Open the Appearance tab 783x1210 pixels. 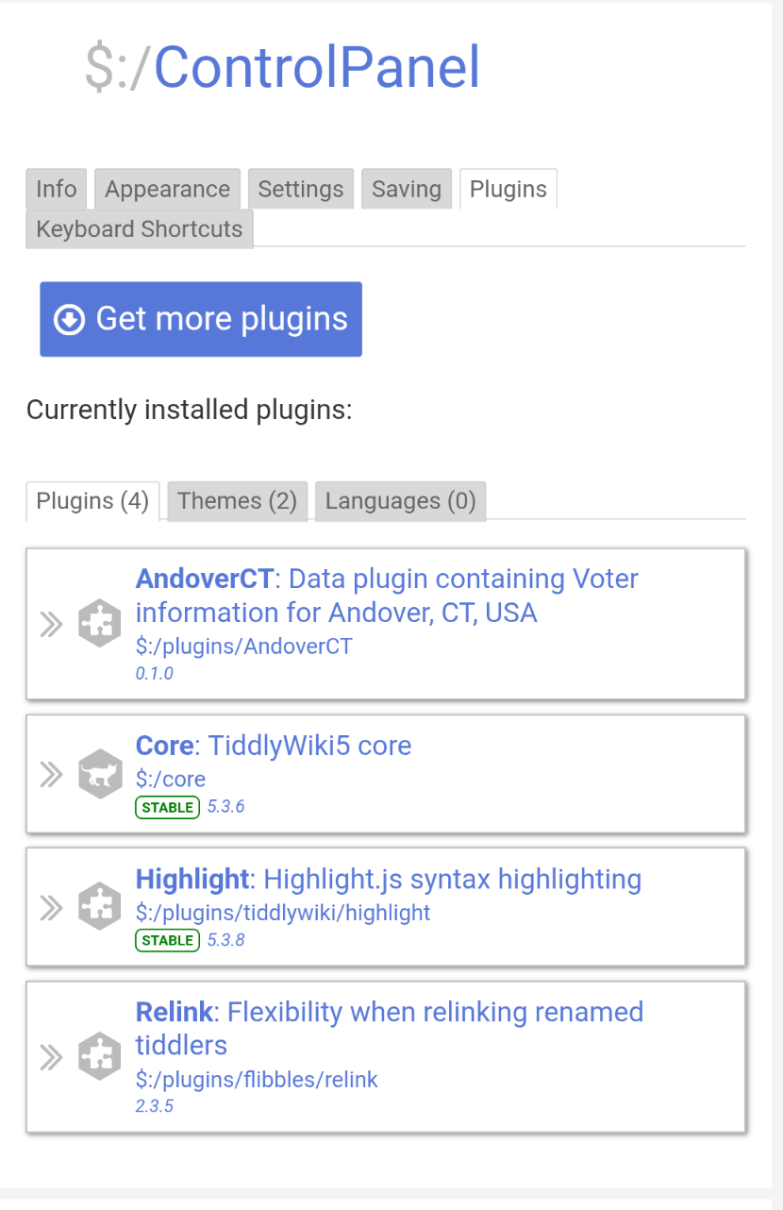[167, 189]
